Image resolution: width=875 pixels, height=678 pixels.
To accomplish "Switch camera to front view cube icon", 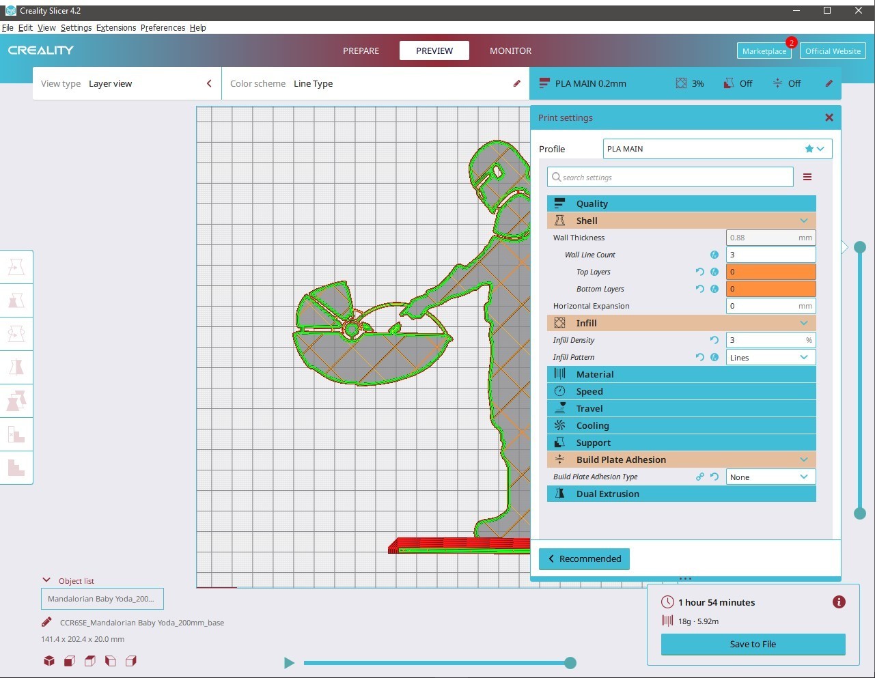I will click(x=70, y=661).
